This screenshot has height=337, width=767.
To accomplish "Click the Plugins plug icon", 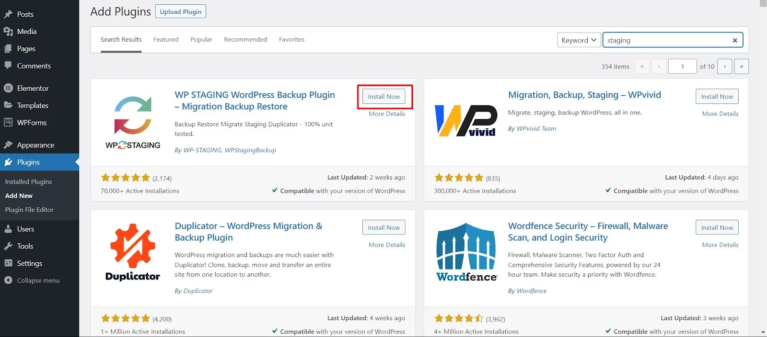I will (x=8, y=162).
